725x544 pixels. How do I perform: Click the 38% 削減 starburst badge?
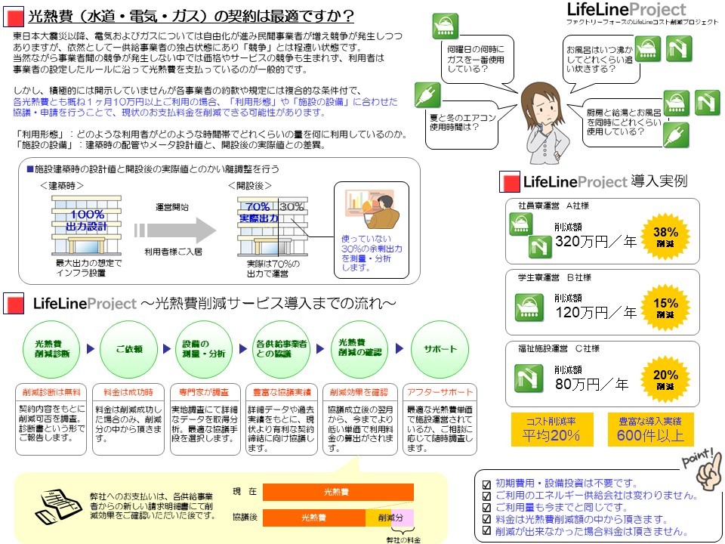[x=665, y=236]
